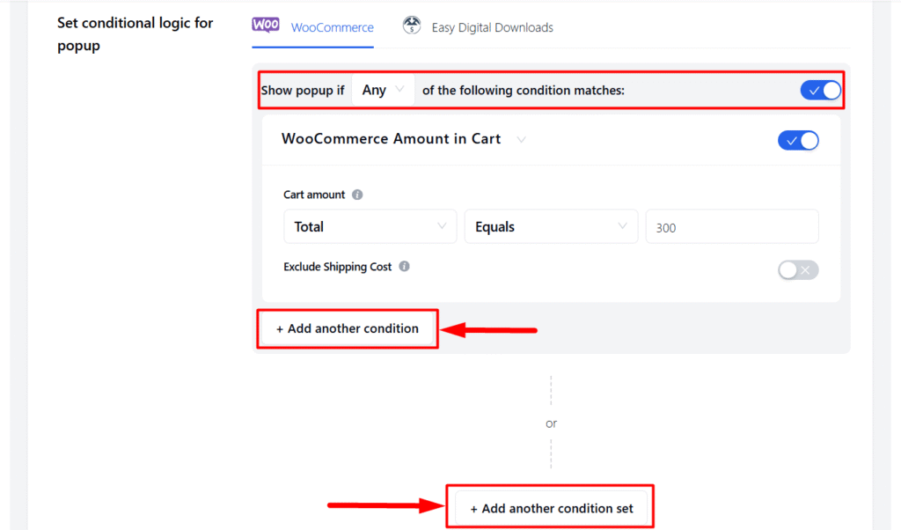Open the Any condition match dropdown

point(384,90)
